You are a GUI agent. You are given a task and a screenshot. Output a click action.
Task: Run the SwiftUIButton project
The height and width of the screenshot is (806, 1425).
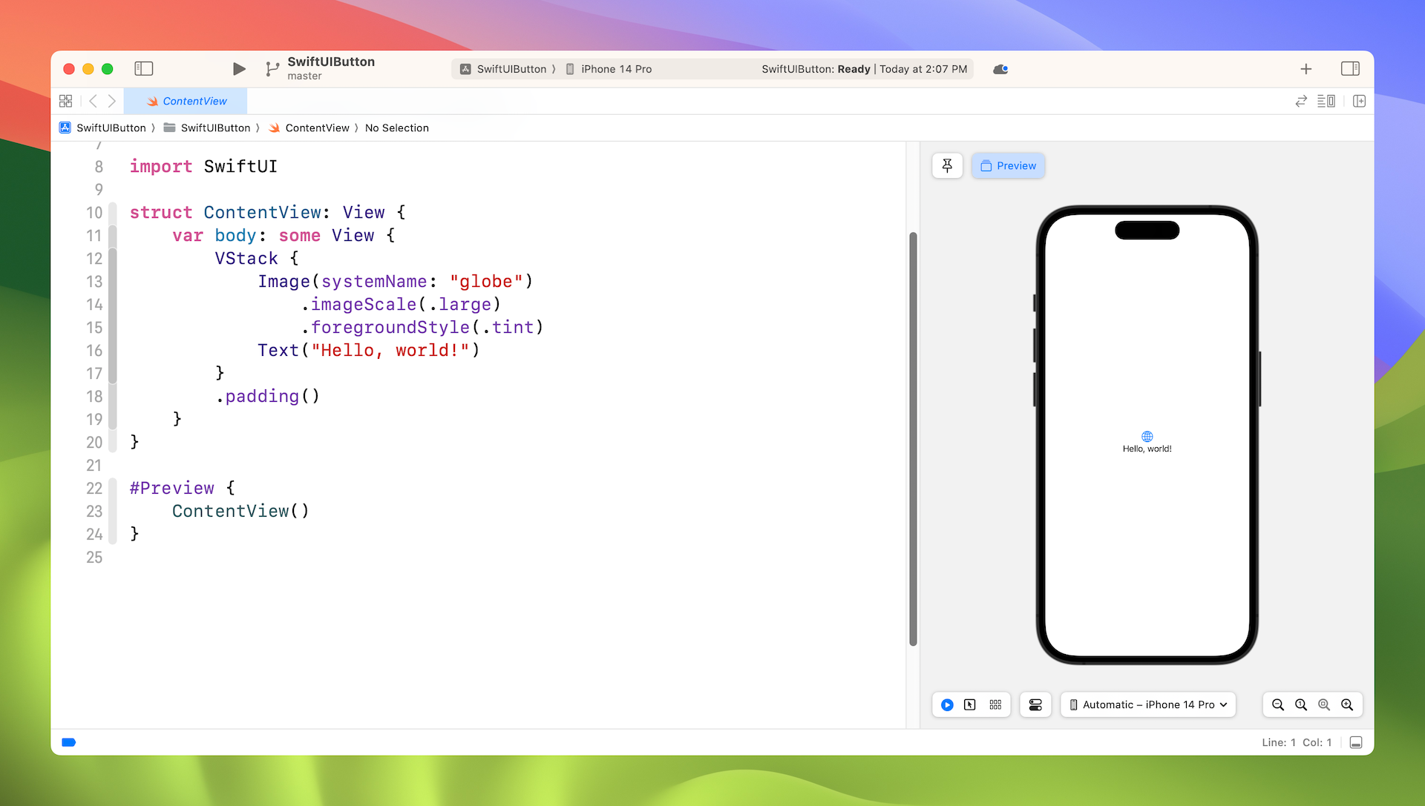click(239, 69)
